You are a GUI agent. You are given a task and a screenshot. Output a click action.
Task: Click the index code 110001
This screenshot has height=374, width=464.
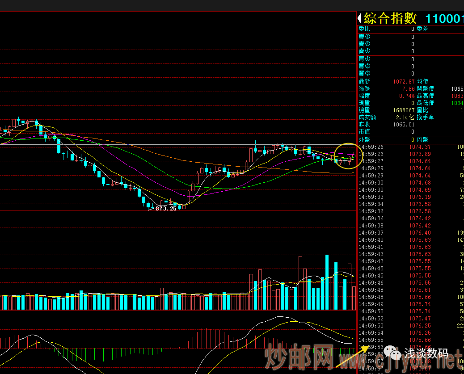[x=444, y=19]
